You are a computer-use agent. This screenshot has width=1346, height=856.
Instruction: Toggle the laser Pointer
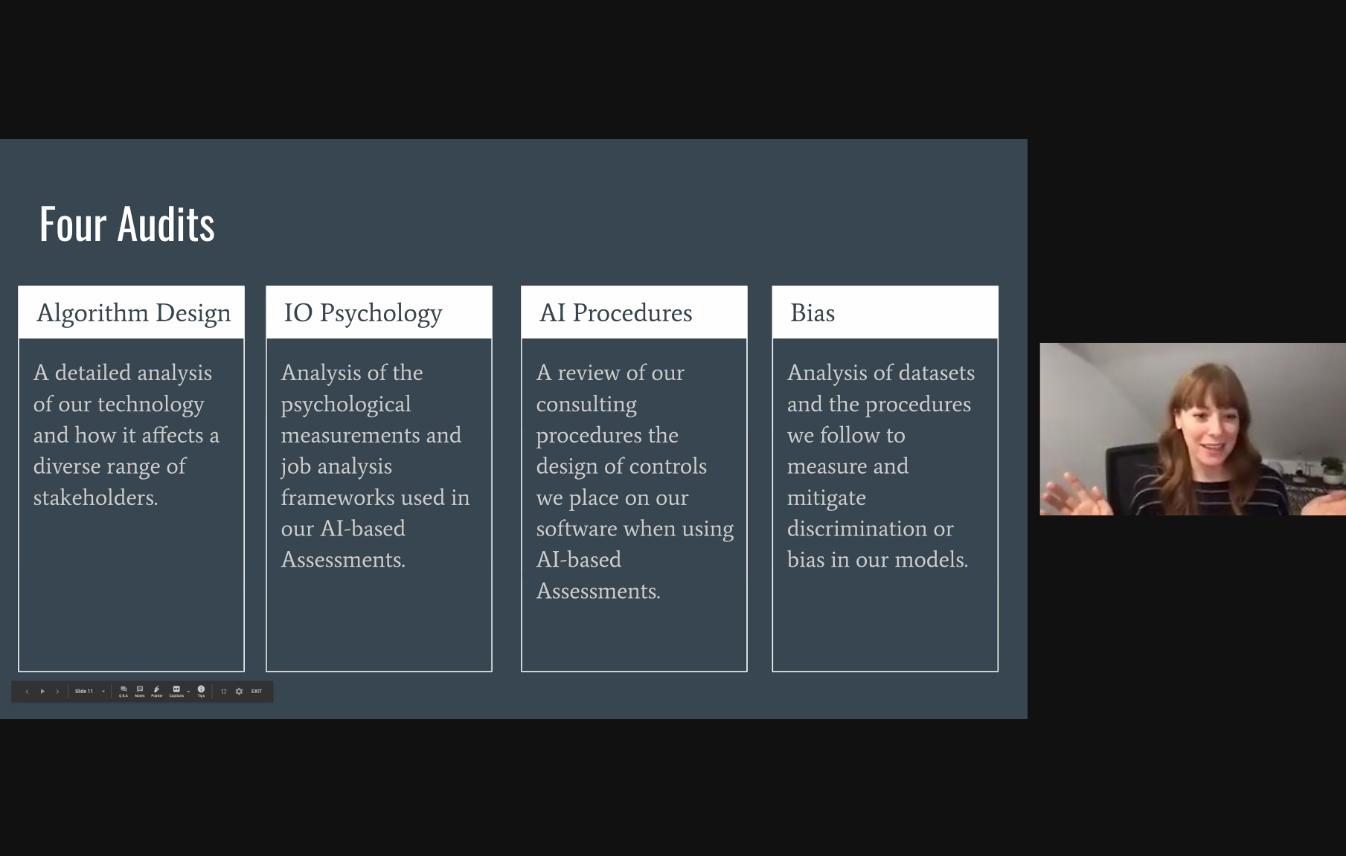tap(157, 691)
